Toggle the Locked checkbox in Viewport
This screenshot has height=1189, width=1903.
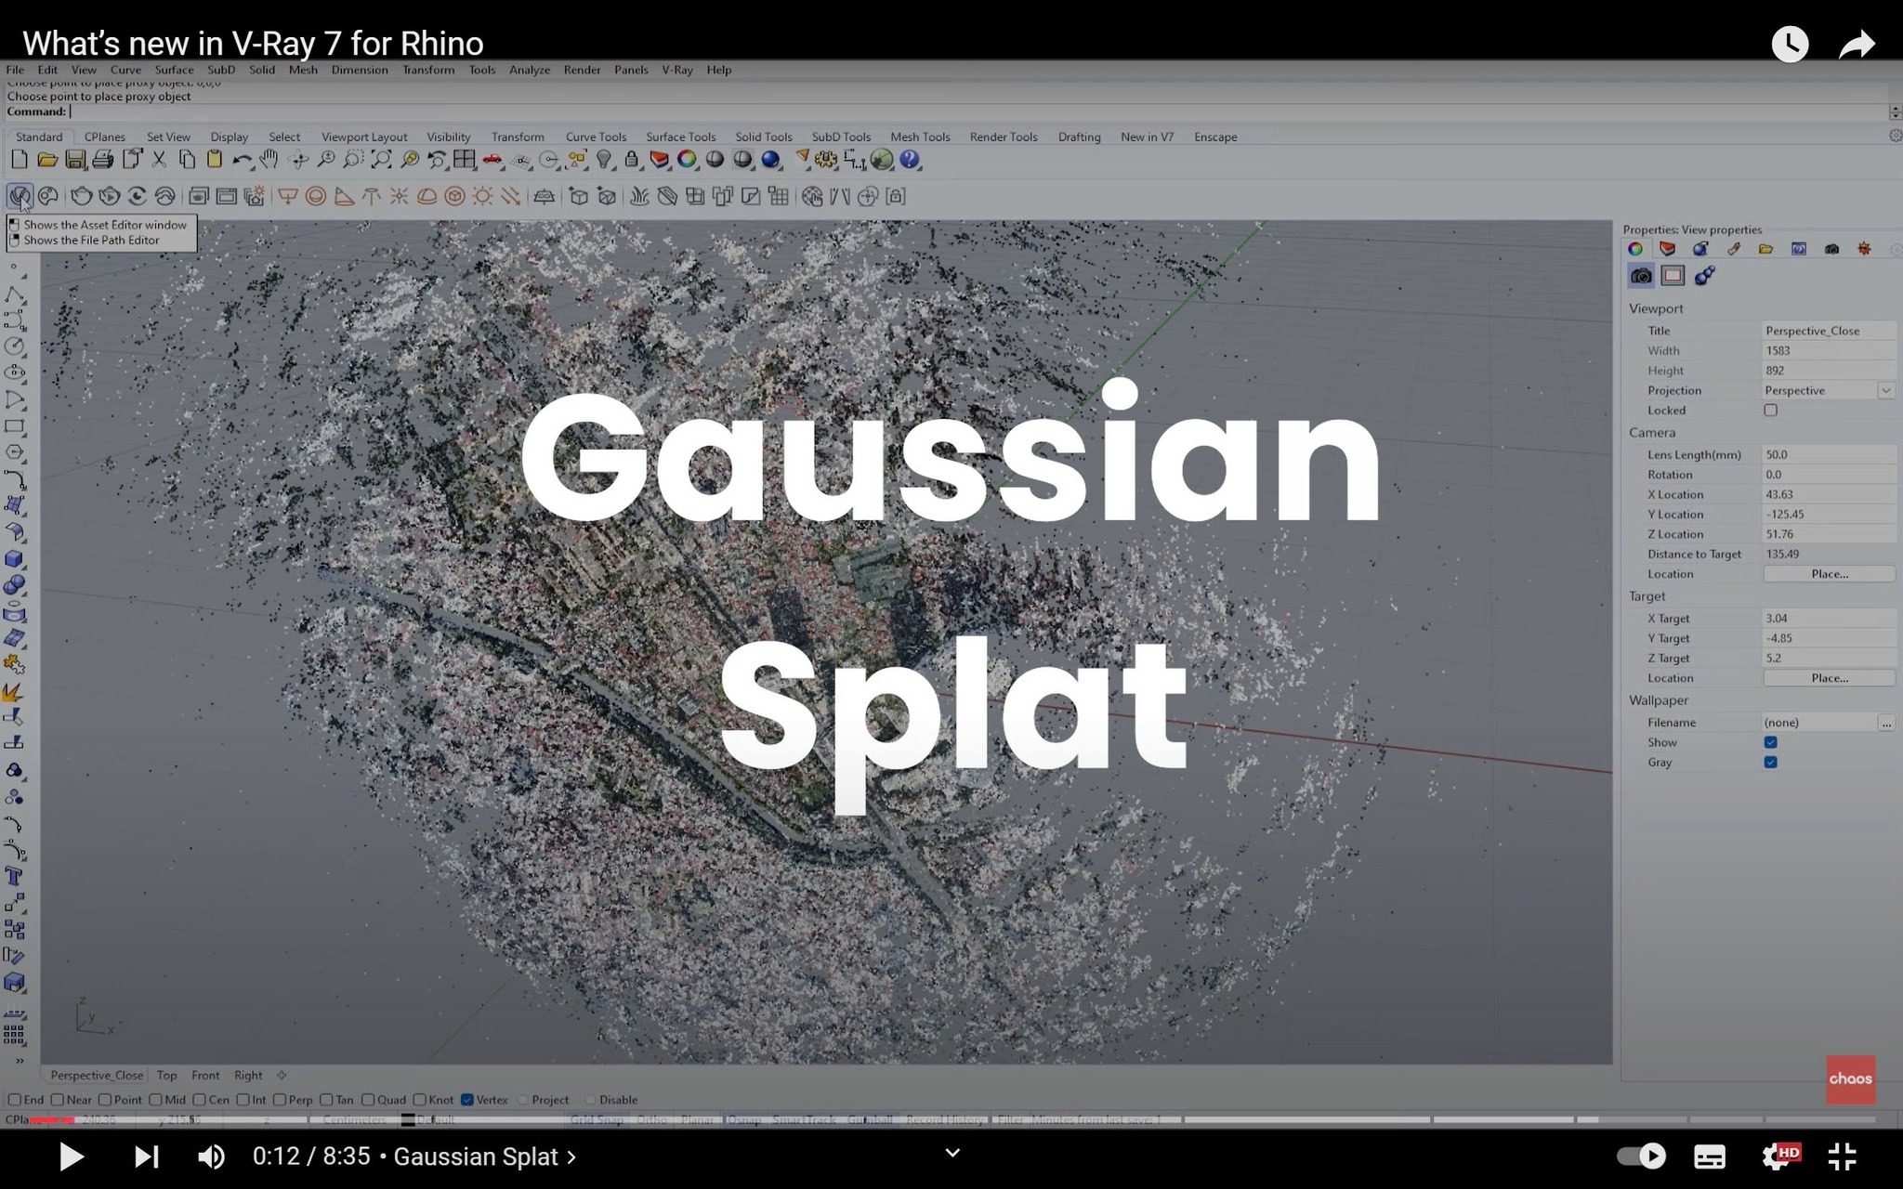tap(1770, 411)
